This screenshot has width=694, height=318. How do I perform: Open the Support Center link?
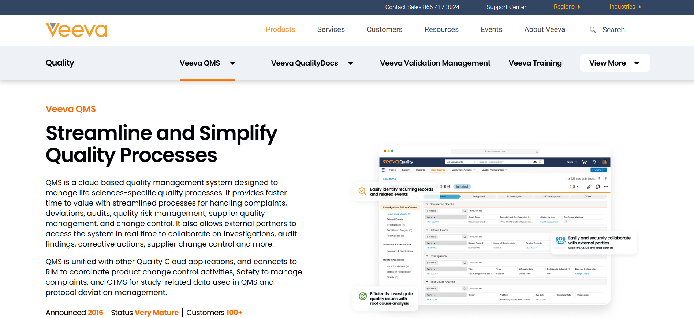tap(506, 7)
